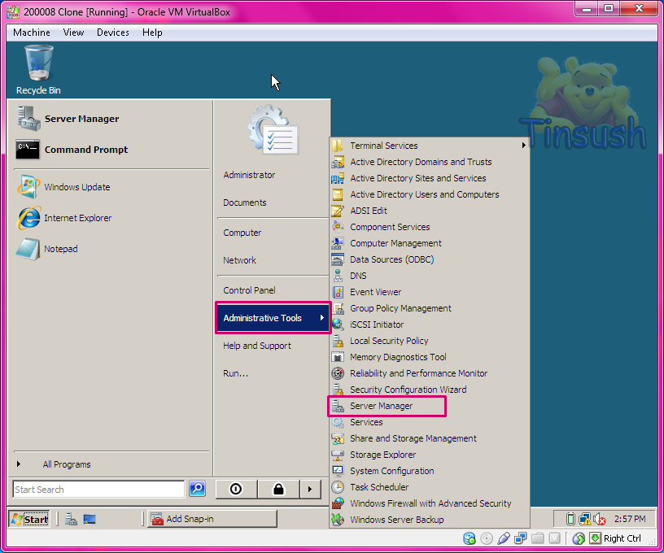Click the Start Search input field

point(98,489)
